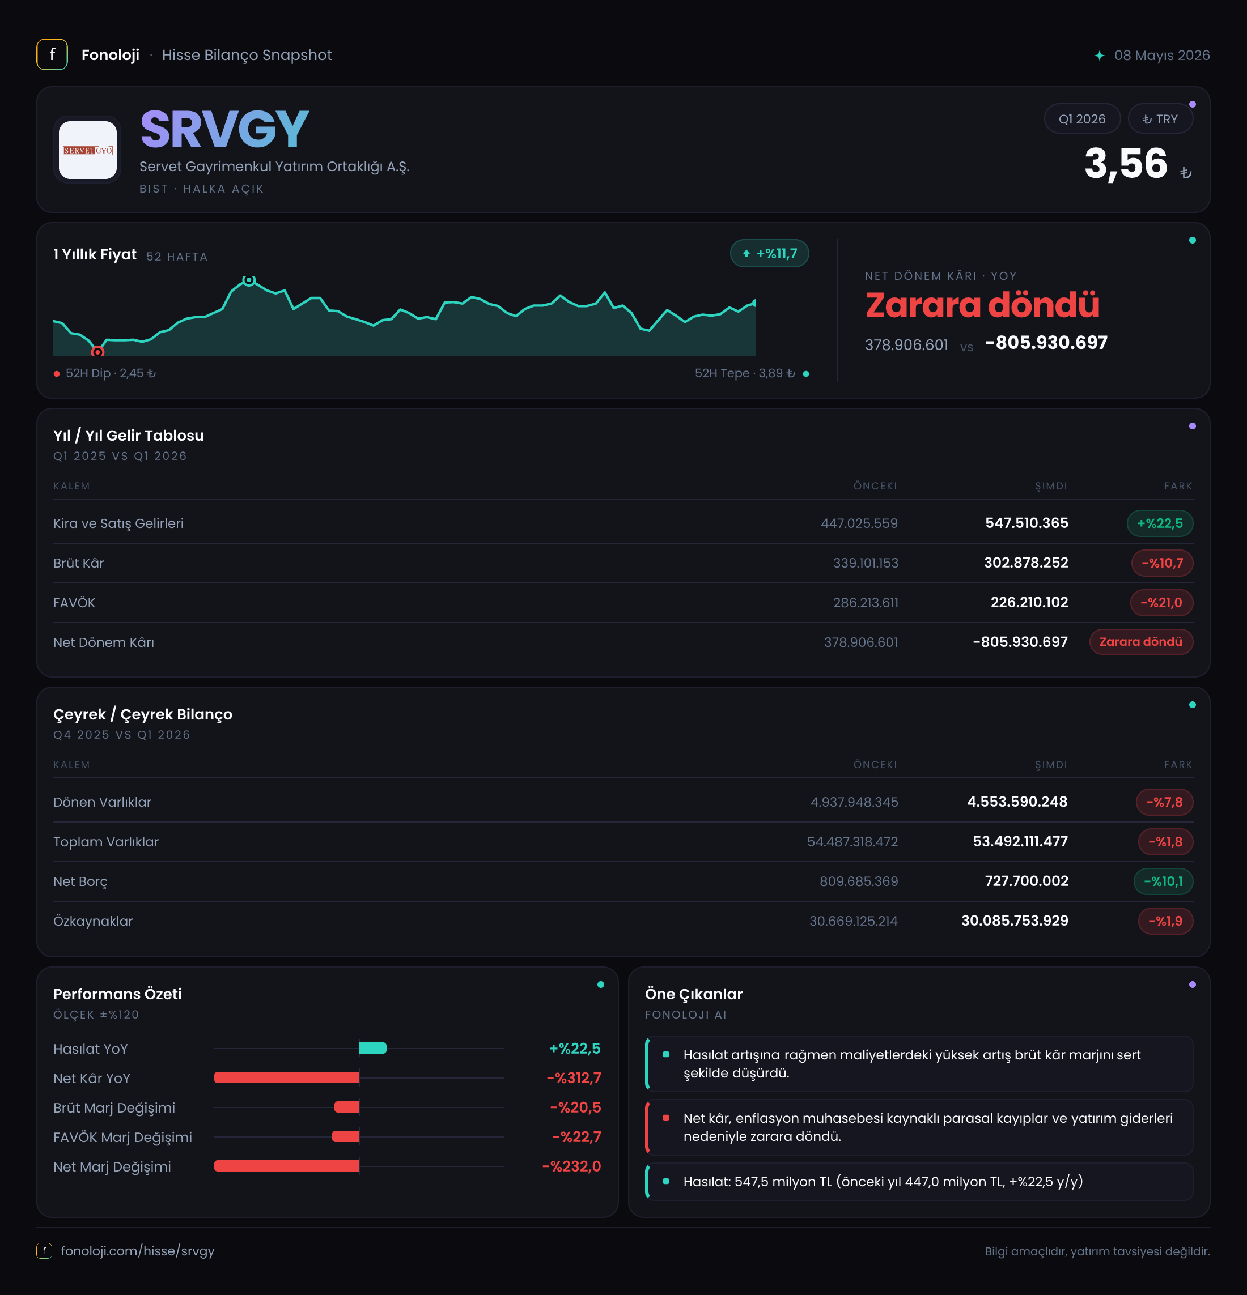Click the value 4.553.590.248
This screenshot has width=1247, height=1295.
coord(1017,802)
